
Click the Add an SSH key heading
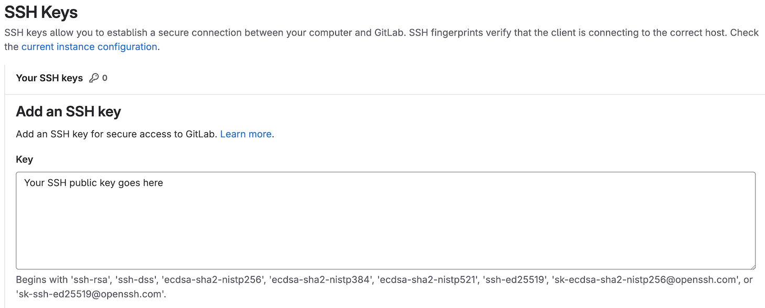tap(68, 111)
